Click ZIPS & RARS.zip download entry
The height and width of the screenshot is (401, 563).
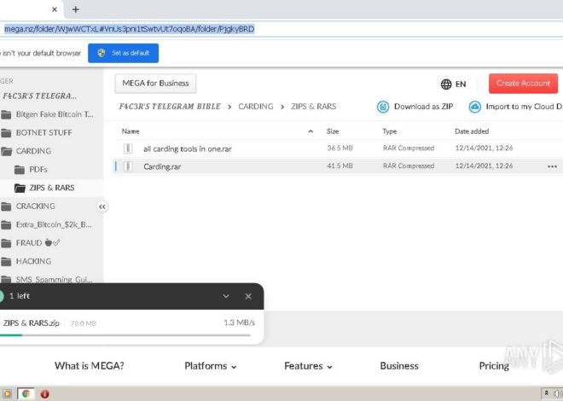click(x=32, y=323)
